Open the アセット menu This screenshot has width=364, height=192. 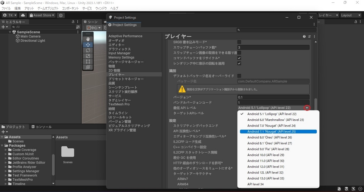point(29,8)
